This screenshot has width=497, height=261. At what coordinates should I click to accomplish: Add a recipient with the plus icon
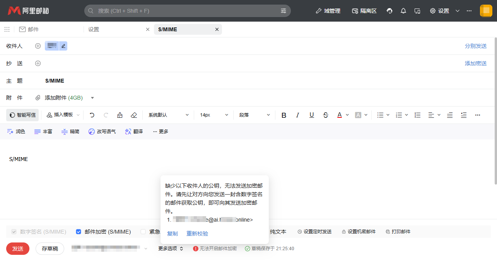click(x=38, y=46)
